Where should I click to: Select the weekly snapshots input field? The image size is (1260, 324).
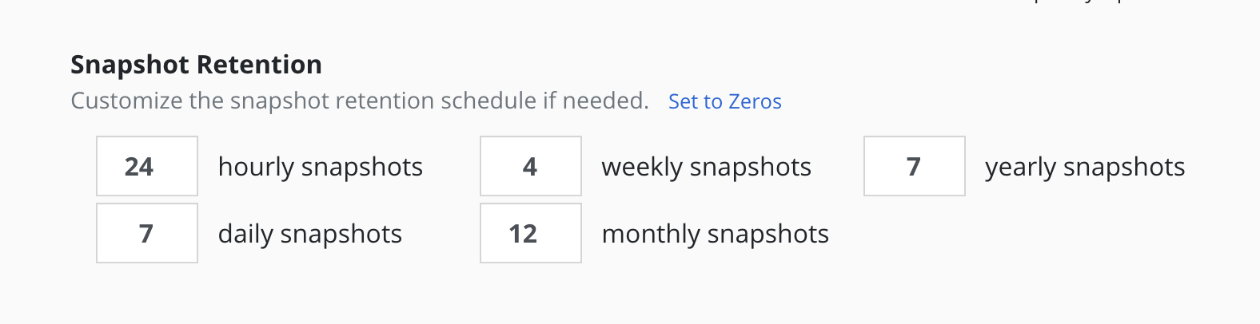pyautogui.click(x=531, y=166)
